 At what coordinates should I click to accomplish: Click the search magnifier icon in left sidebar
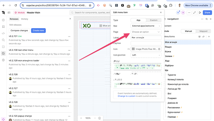coord(3,40)
